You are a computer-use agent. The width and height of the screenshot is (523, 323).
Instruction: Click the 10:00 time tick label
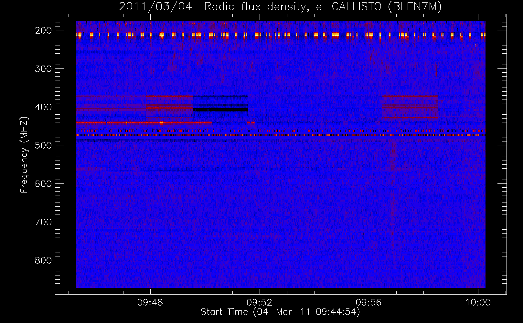478,303
